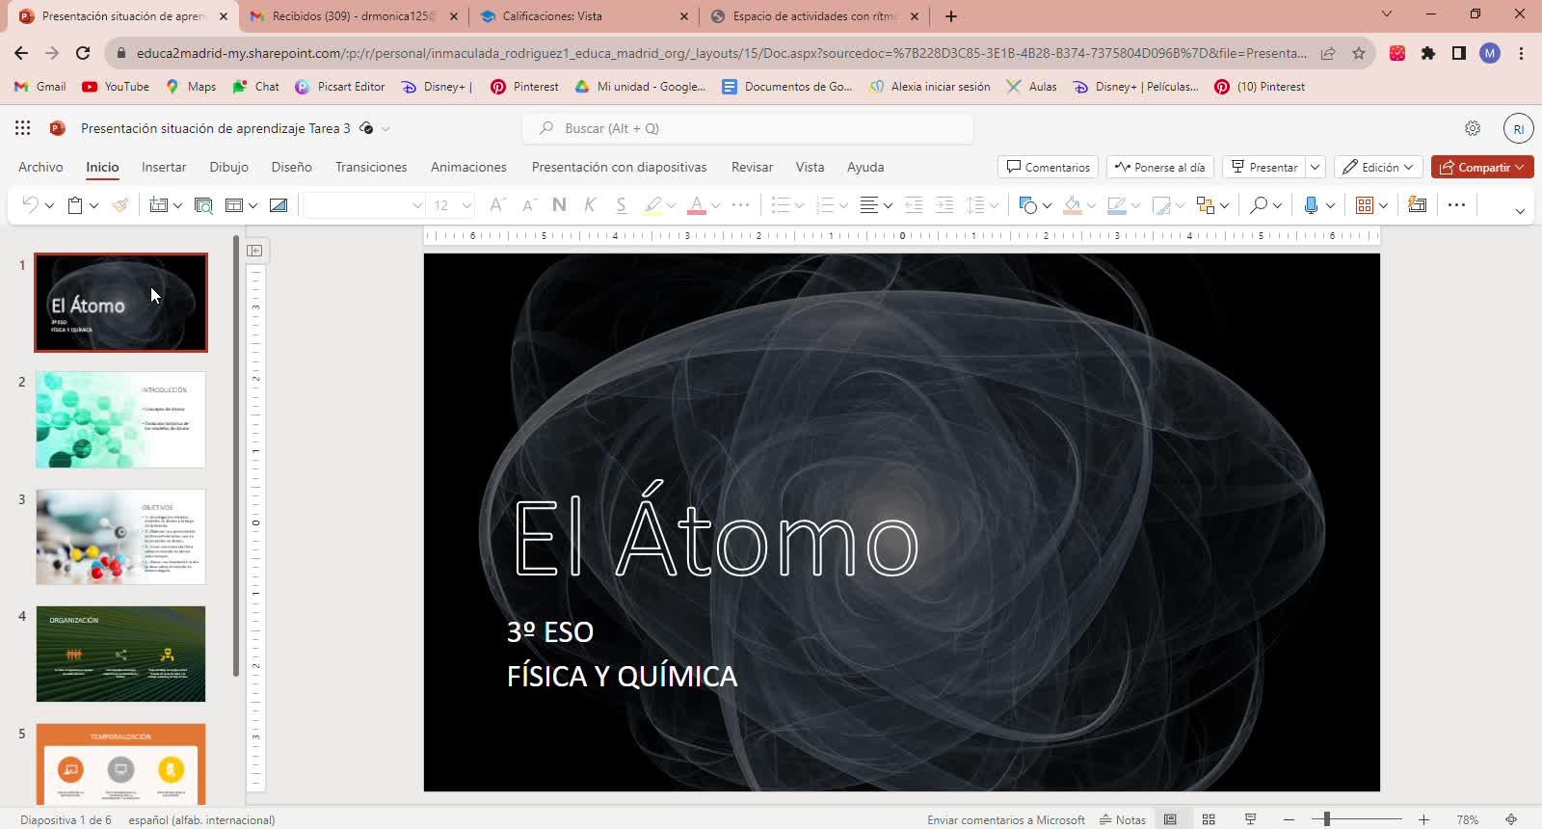The height and width of the screenshot is (829, 1542).
Task: Toggle bold formatting with the N button
Action: point(559,205)
